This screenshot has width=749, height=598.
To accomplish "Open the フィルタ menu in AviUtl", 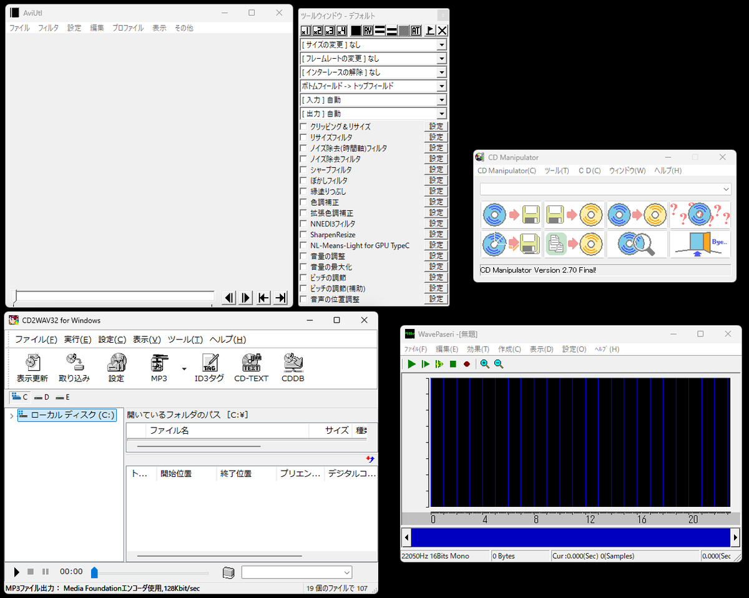I will (48, 28).
